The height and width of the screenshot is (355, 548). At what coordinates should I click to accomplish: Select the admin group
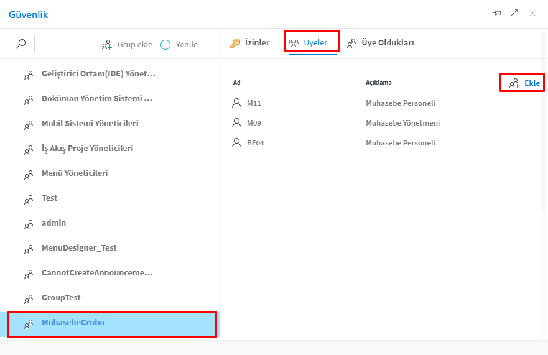tap(53, 223)
